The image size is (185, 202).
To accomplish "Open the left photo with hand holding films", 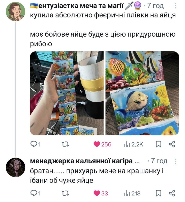I will (x=67, y=93).
